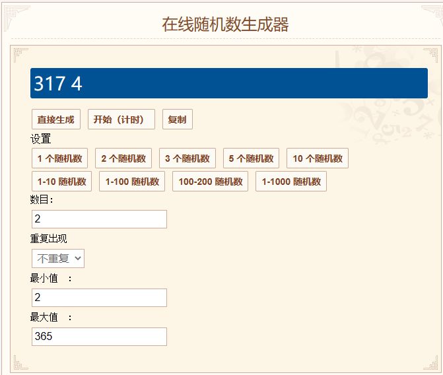443x375 pixels.
Task: Set range with 100-200 随机数 button
Action: click(210, 182)
